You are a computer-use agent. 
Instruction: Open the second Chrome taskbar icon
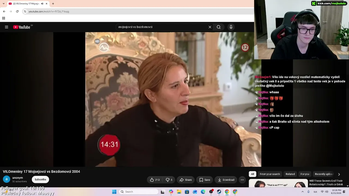click(x=235, y=192)
